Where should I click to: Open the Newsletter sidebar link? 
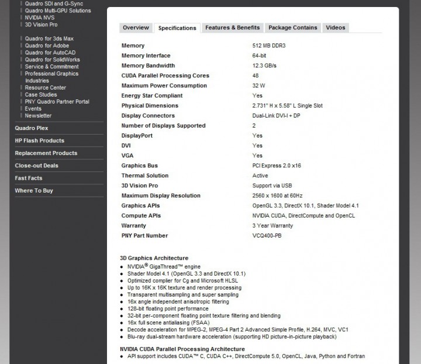coord(38,115)
